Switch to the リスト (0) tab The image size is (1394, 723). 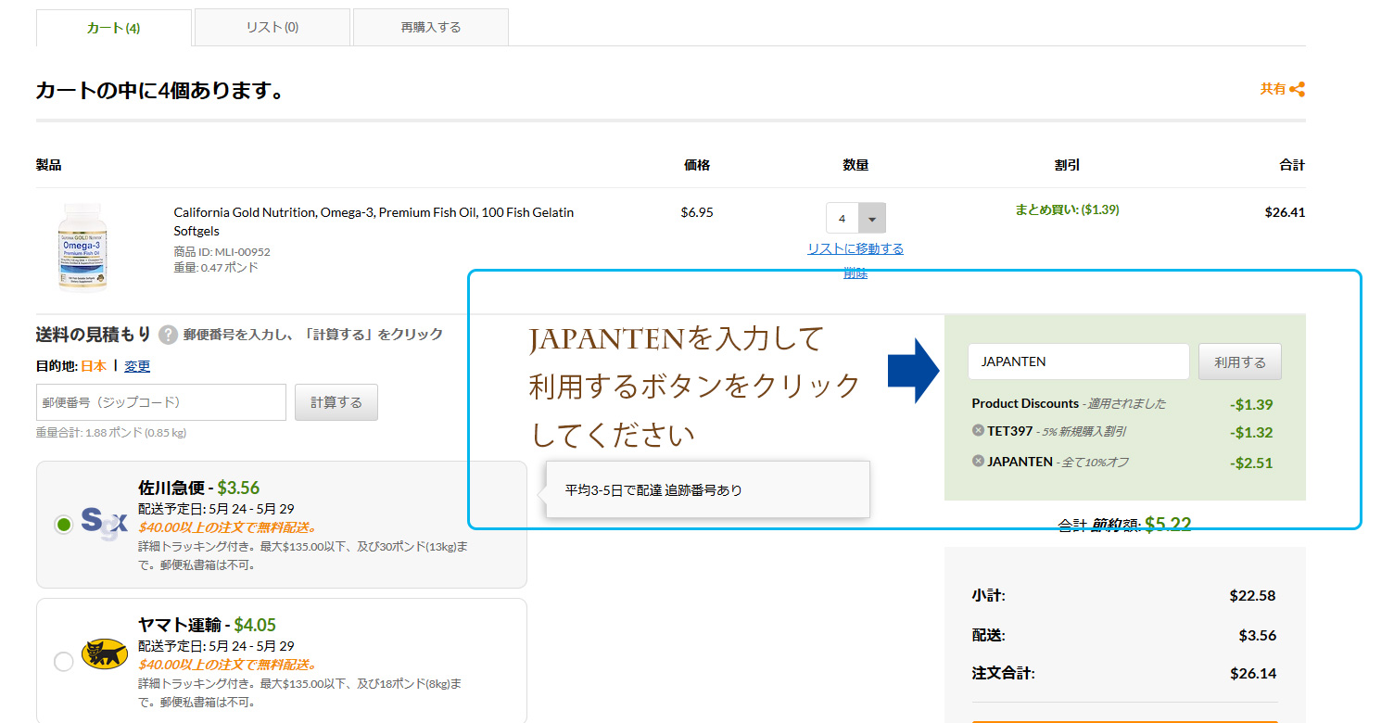click(x=272, y=27)
